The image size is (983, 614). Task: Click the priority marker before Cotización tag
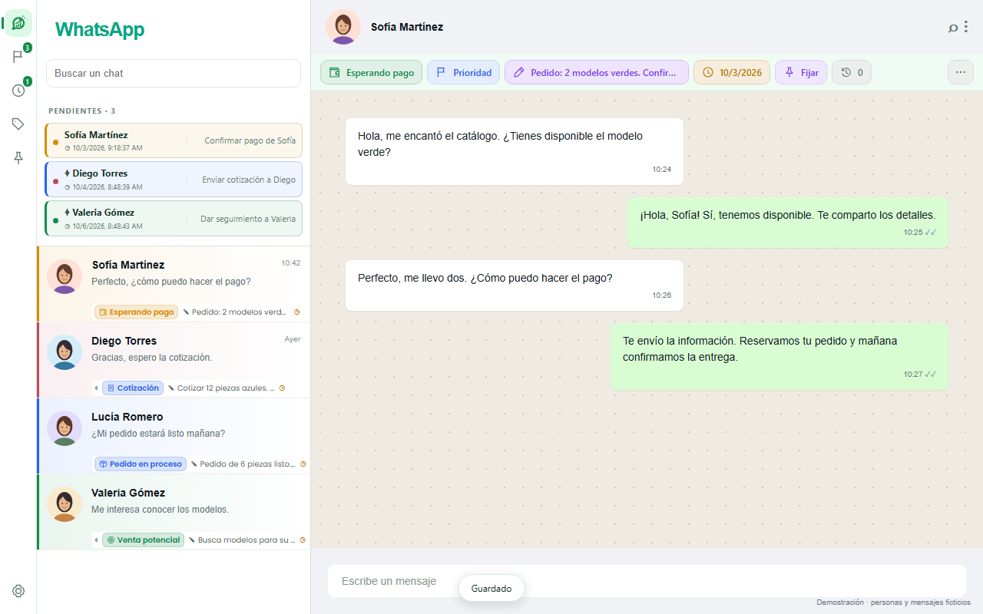(x=96, y=388)
